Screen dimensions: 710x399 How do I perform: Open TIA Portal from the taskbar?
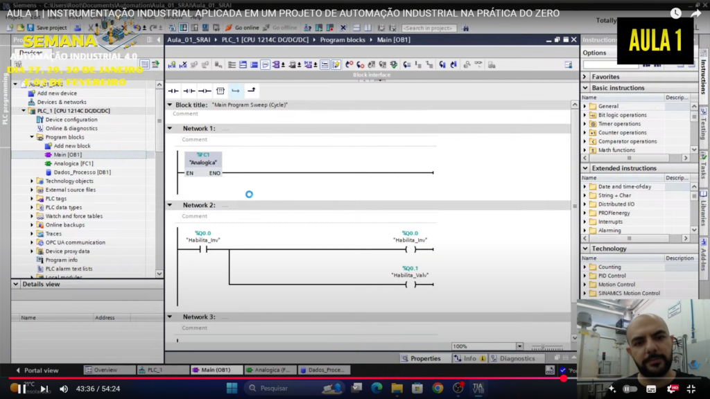478,388
